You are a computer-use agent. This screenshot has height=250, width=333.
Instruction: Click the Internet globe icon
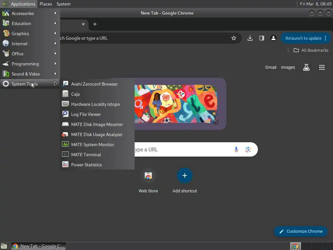(x=6, y=43)
